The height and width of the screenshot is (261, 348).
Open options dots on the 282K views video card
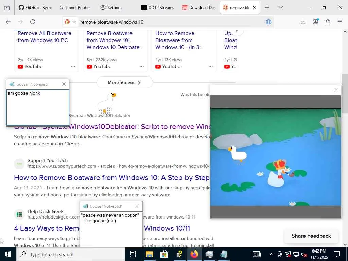coord(142,67)
